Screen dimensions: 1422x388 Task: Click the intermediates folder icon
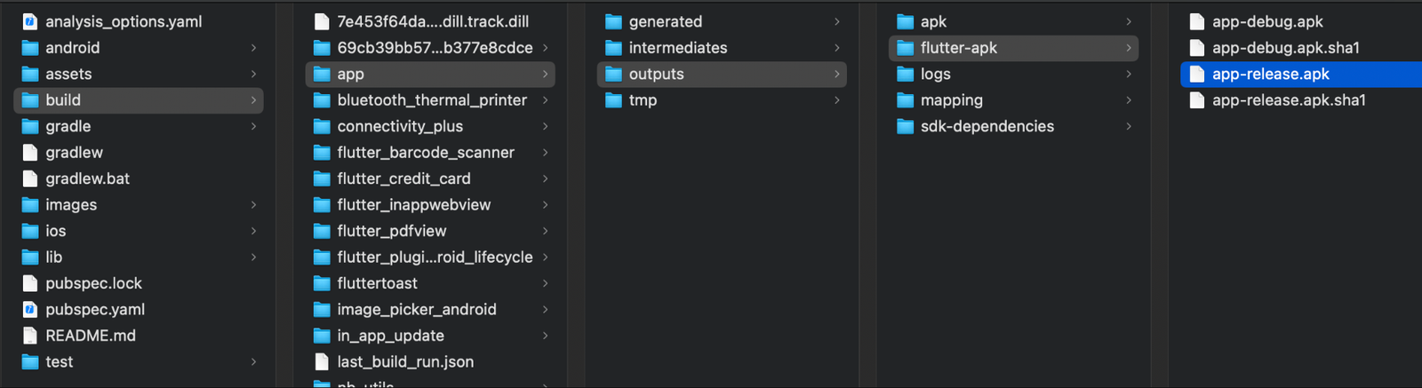(613, 48)
